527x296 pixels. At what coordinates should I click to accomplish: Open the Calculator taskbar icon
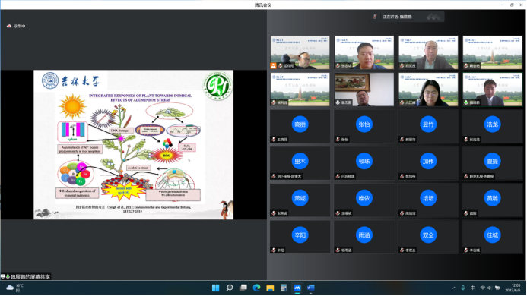(284, 288)
